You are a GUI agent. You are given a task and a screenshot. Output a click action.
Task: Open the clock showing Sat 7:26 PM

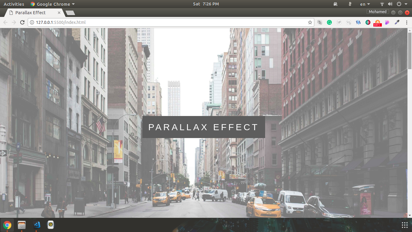pos(206,4)
